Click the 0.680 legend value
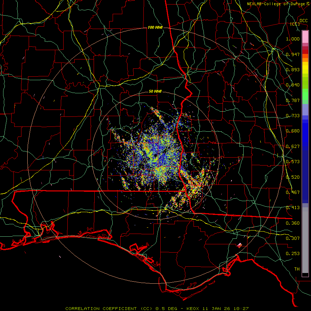Image resolution: width=311 pixels, height=311 pixels. coord(293,131)
